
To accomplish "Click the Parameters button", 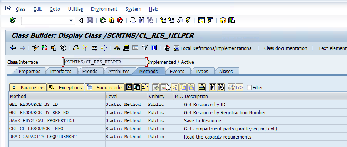I will pos(28,87).
